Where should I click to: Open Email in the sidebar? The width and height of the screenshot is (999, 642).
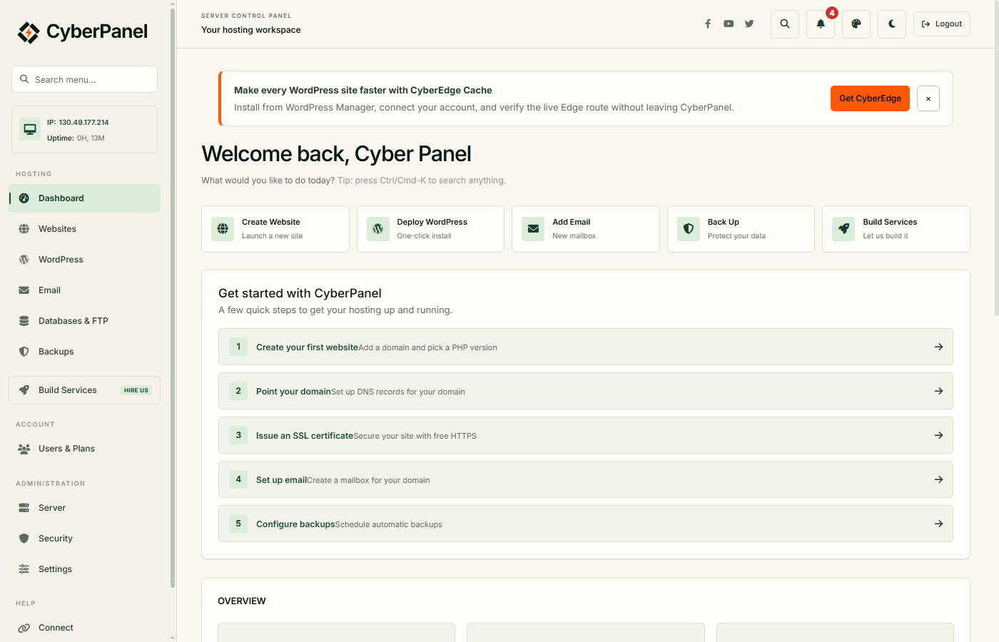tap(84, 290)
